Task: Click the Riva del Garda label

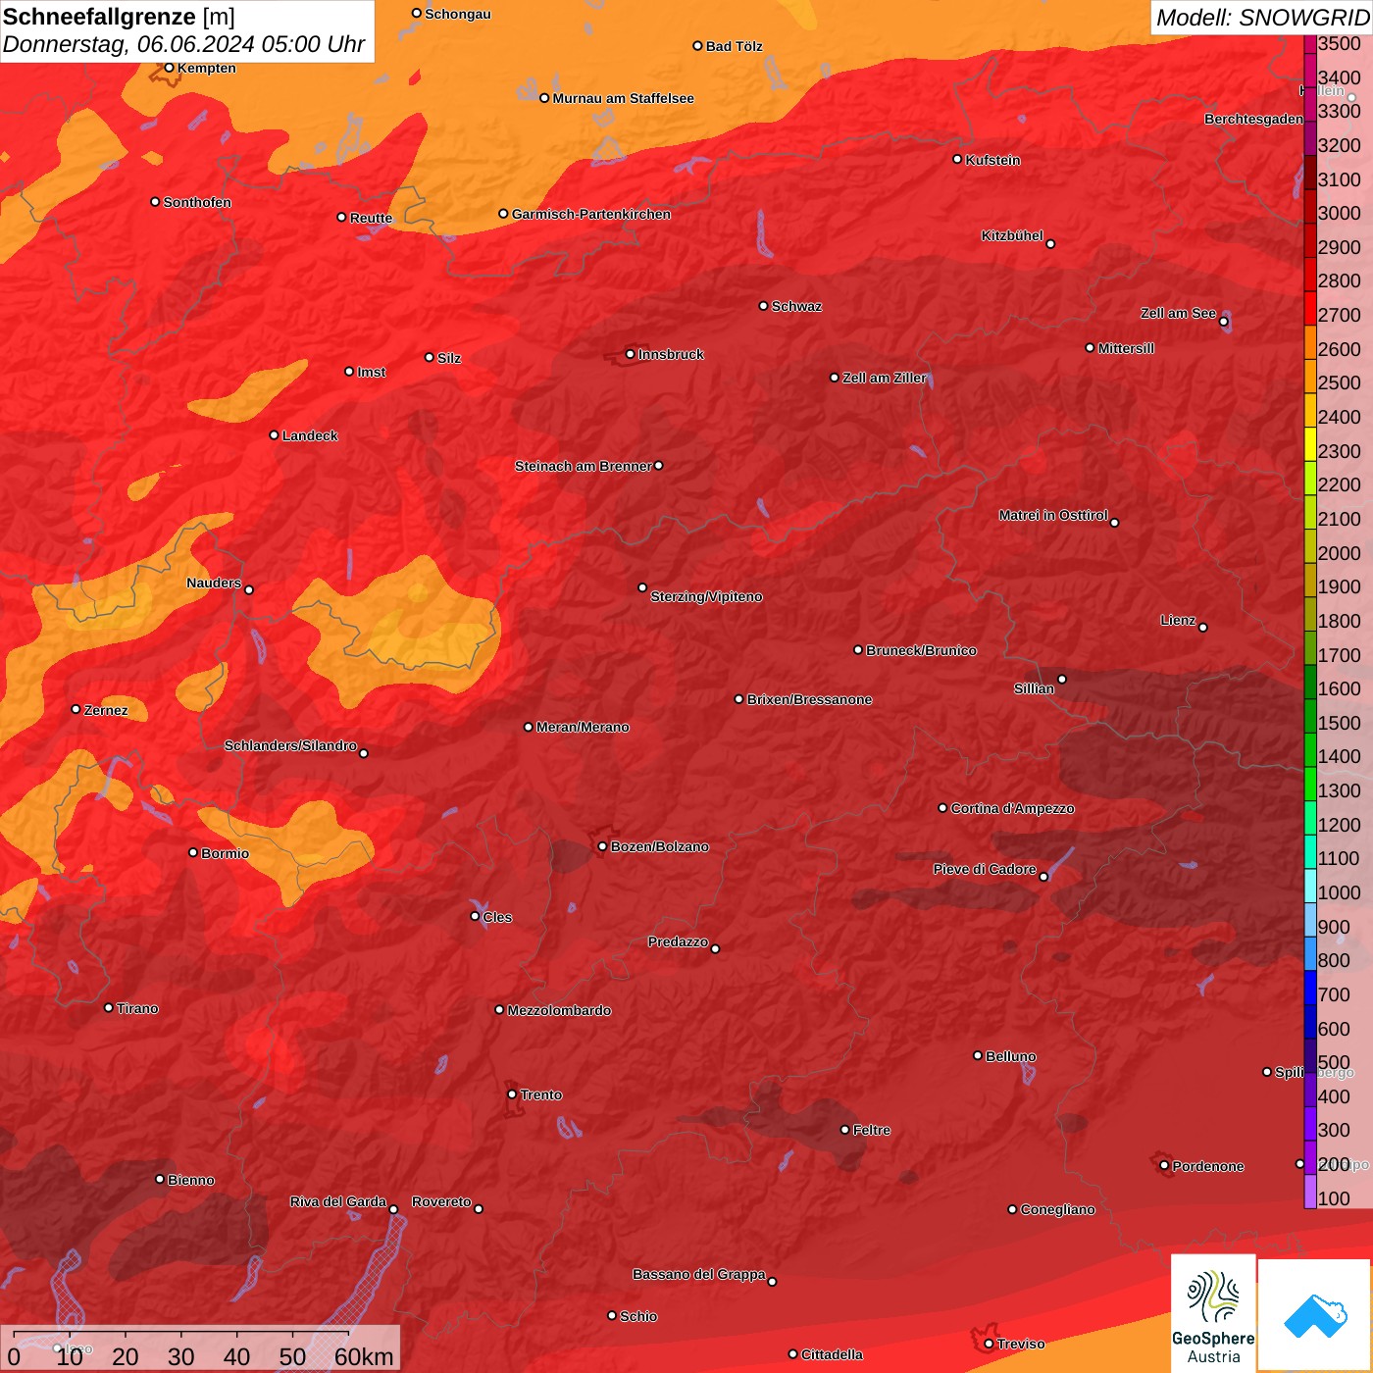Action: point(338,1201)
